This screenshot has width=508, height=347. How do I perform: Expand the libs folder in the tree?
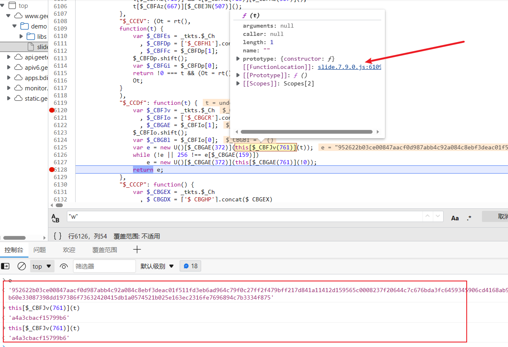(21, 36)
